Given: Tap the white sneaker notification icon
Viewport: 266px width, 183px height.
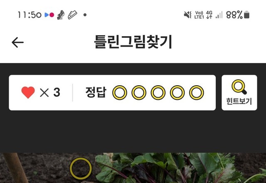Looking at the screenshot, I should (x=73, y=15).
